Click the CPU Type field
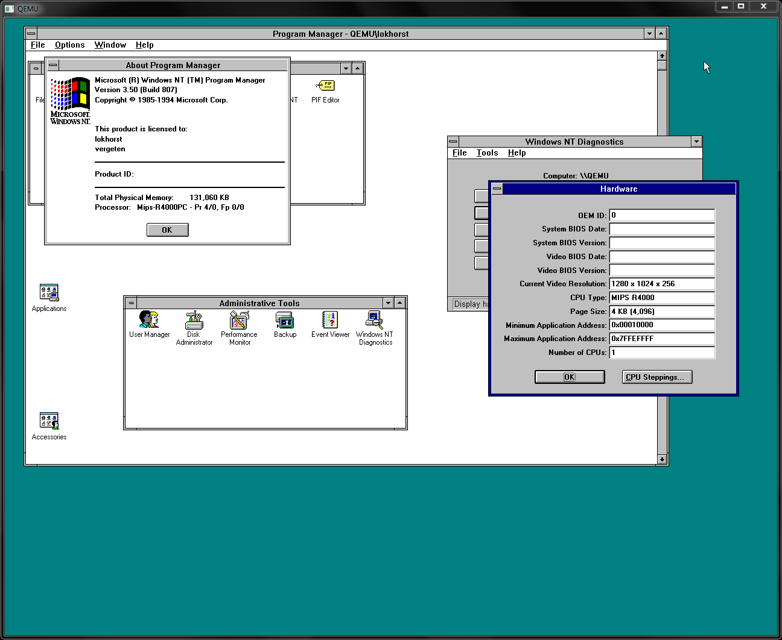782x640 pixels. [662, 298]
